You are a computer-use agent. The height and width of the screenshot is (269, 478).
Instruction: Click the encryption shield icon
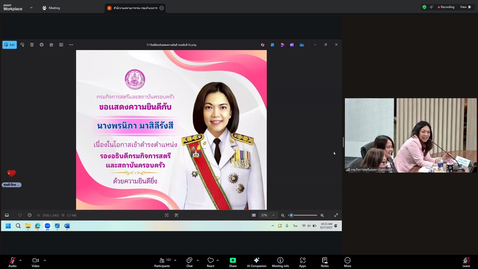[x=424, y=7]
